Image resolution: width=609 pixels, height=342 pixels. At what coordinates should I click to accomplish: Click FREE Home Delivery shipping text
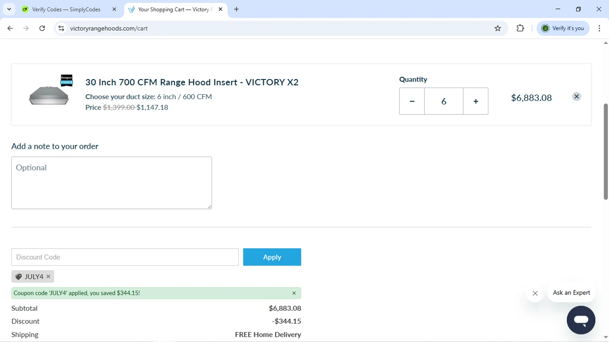coord(268,335)
